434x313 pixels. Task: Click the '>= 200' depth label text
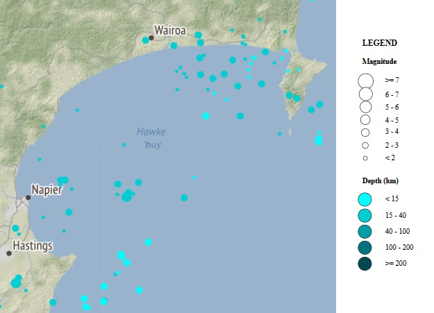tap(396, 263)
